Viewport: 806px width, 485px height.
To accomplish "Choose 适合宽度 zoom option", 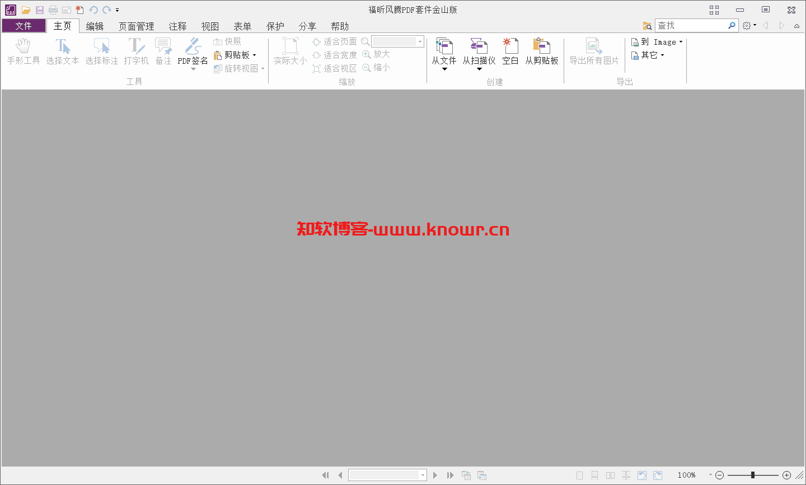I will pyautogui.click(x=335, y=55).
